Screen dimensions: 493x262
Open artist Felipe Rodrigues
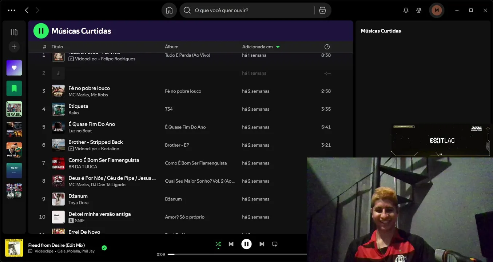pyautogui.click(x=118, y=59)
